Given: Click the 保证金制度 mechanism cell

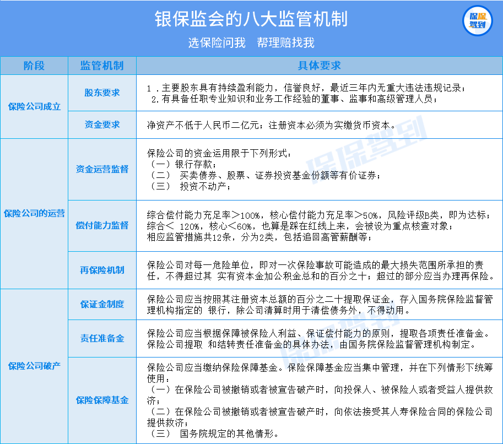Looking at the screenshot, I should point(102,304).
